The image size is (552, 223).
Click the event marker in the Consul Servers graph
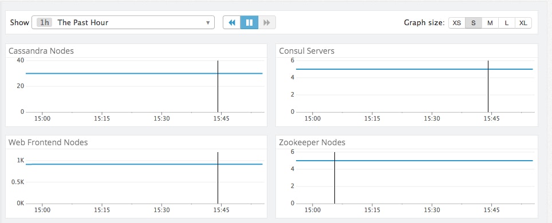click(x=488, y=86)
